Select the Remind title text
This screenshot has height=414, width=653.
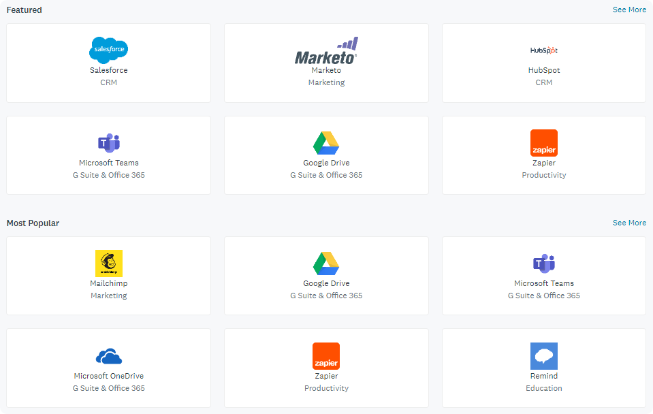click(544, 376)
